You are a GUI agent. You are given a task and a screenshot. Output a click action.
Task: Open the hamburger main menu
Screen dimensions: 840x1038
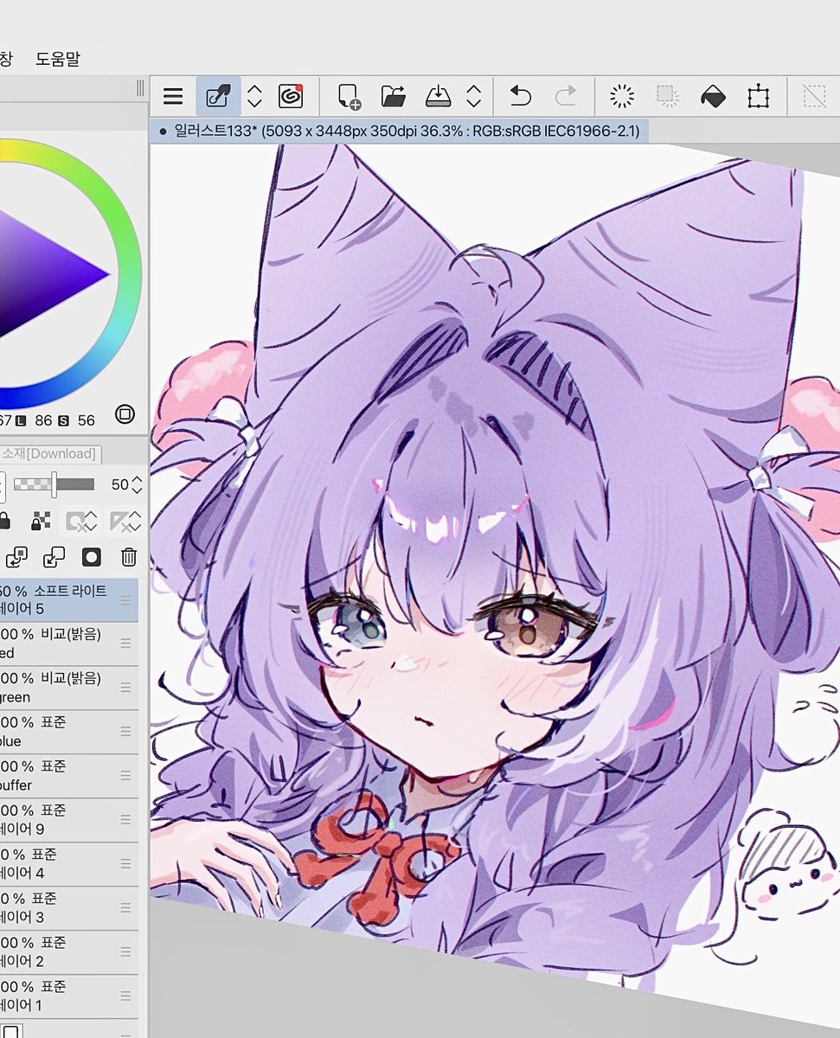click(173, 96)
